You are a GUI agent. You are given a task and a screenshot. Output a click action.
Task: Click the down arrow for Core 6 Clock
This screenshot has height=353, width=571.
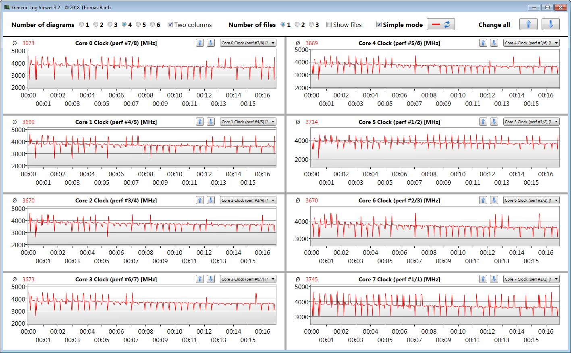point(494,200)
